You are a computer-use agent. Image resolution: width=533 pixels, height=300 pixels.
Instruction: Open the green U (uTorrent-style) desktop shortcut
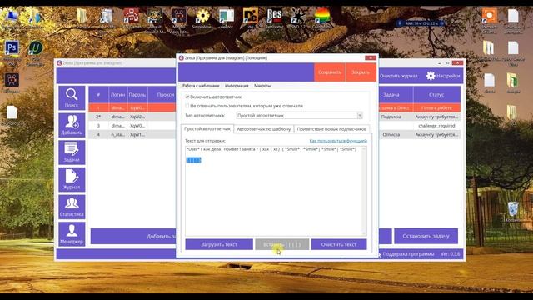pos(35,48)
